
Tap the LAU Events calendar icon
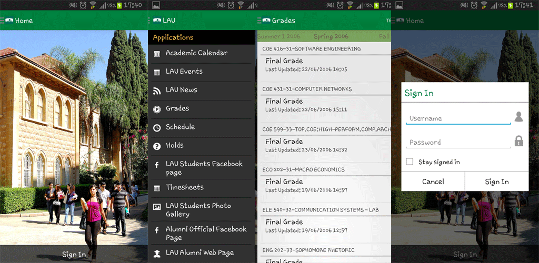(x=157, y=73)
